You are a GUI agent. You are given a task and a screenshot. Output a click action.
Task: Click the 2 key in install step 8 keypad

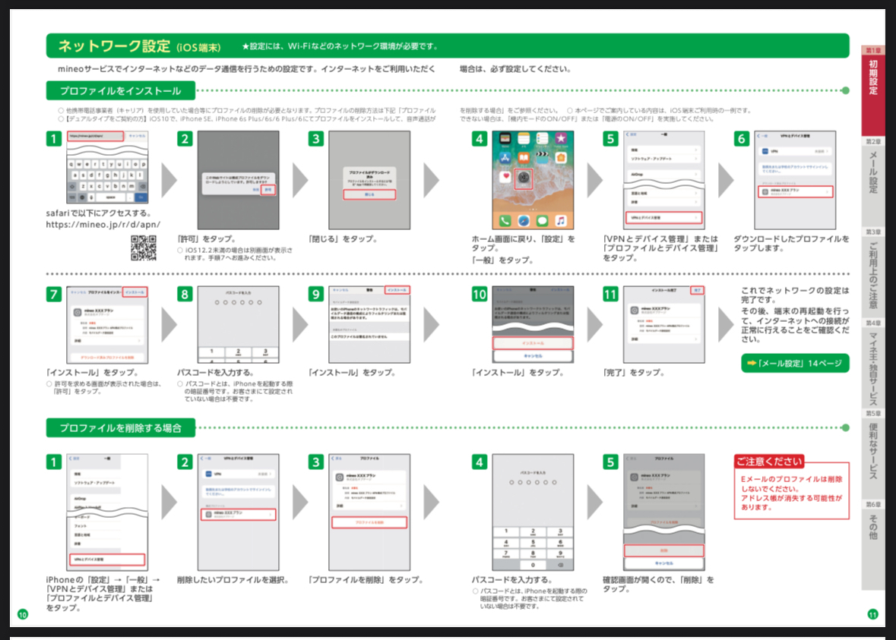[239, 353]
